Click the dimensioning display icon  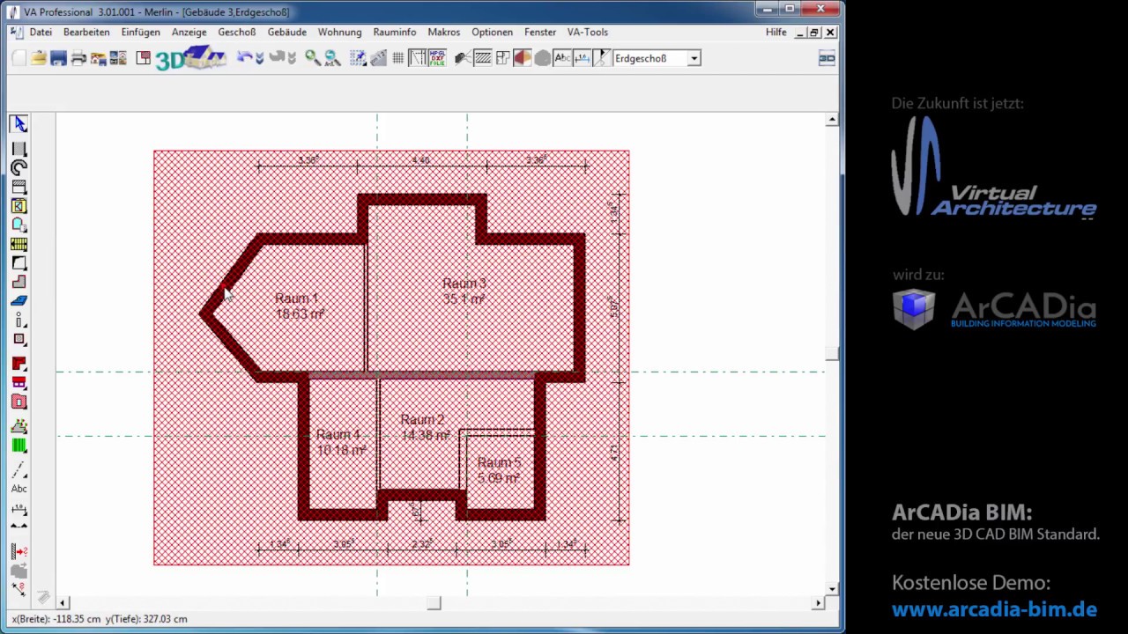tap(582, 58)
